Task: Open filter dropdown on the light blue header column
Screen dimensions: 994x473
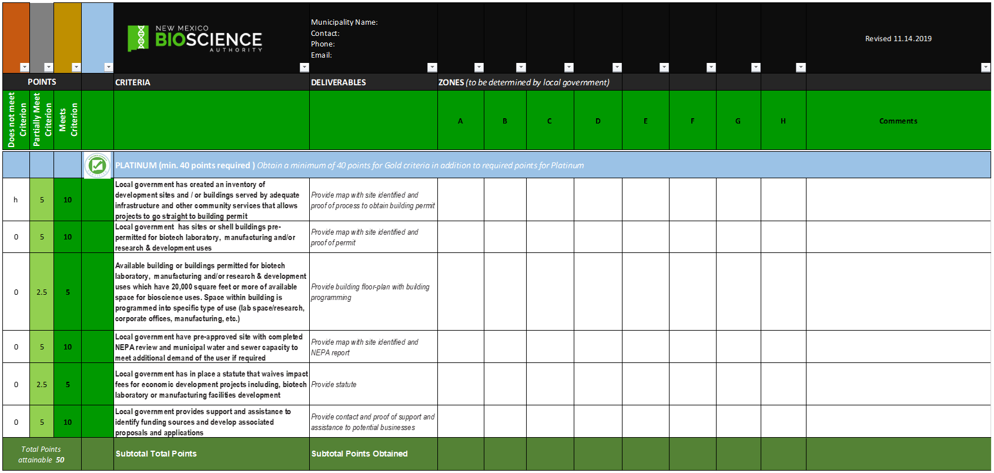Action: coord(108,67)
